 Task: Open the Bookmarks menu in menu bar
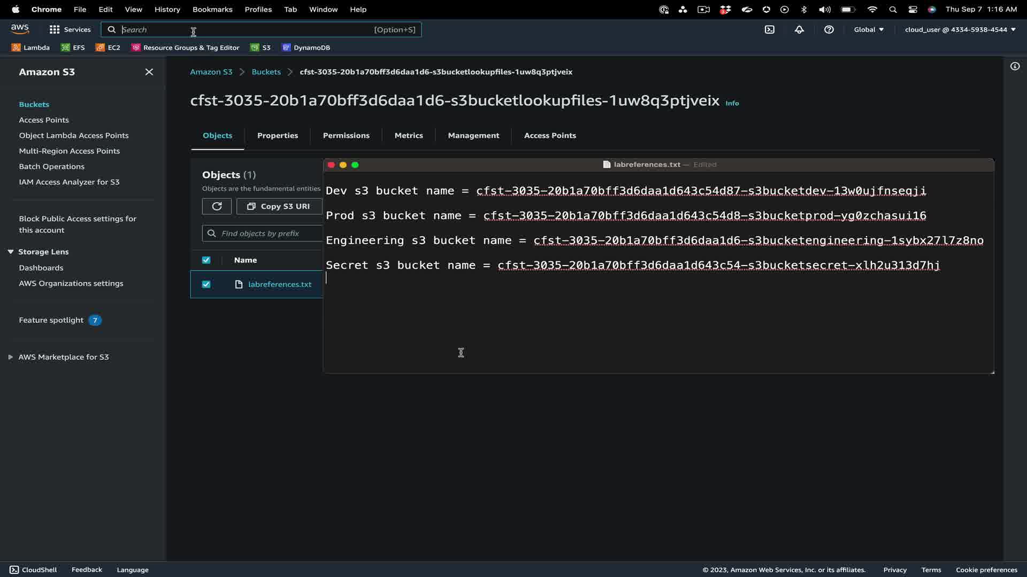212,10
